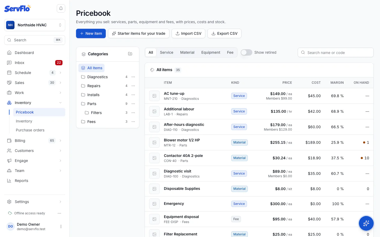
Task: Click the New item button
Action: tap(91, 33)
